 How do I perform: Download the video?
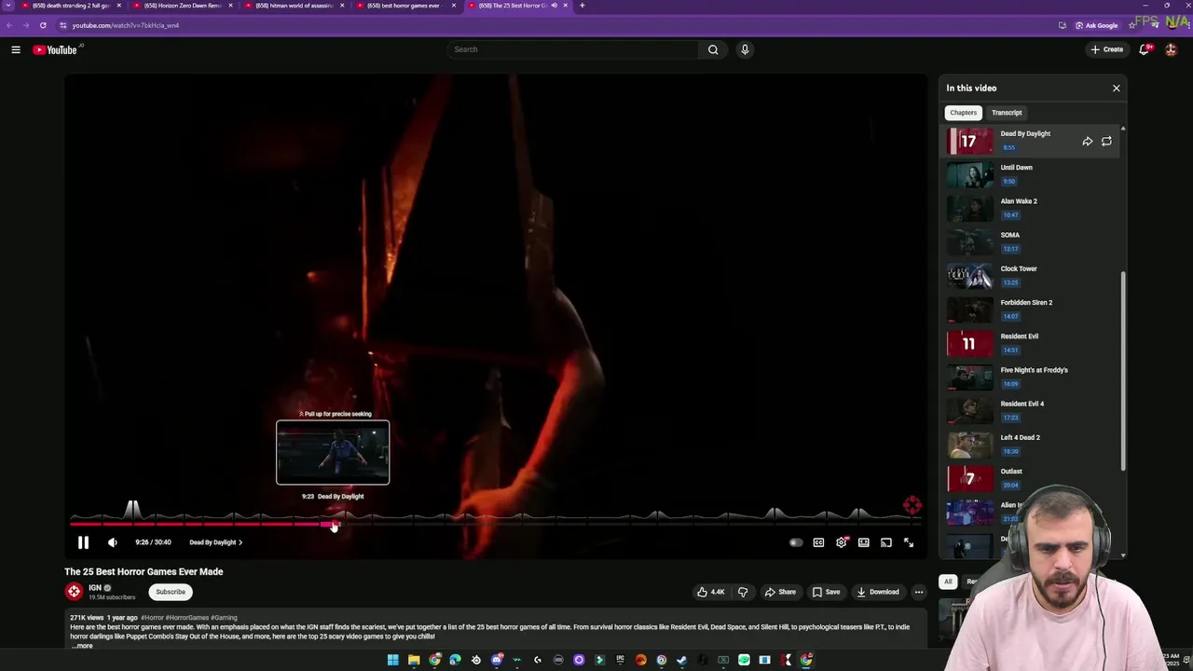878,592
